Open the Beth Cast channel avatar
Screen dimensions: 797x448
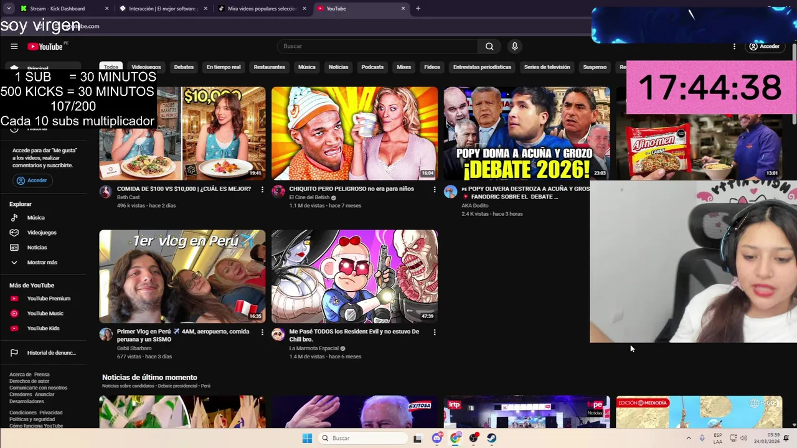(x=106, y=192)
